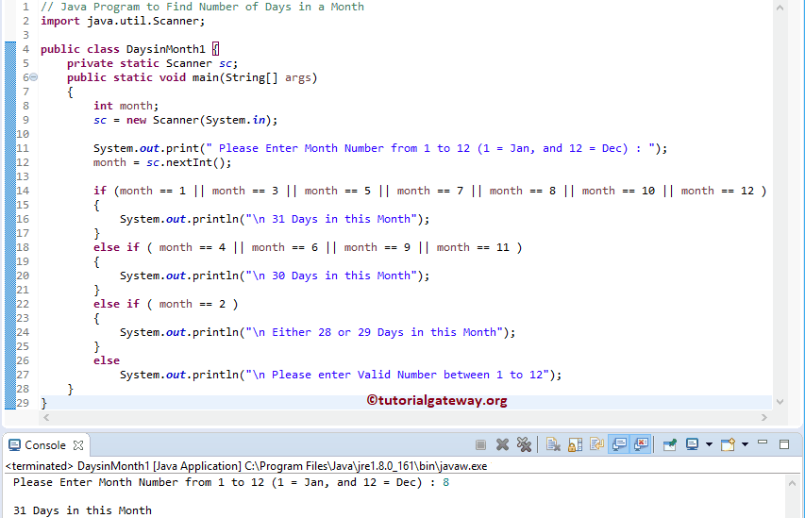Image resolution: width=805 pixels, height=518 pixels.
Task: Click class name 'DaysinMonth1' in line 4
Action: 165,49
